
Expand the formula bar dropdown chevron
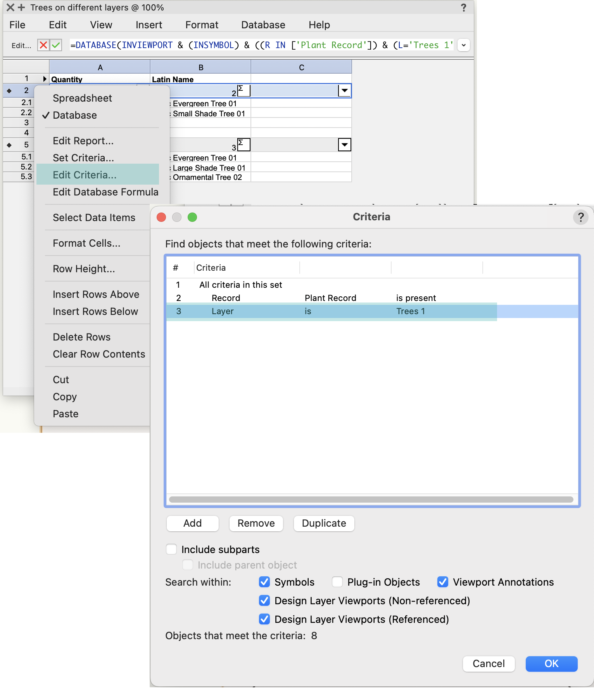pyautogui.click(x=463, y=45)
